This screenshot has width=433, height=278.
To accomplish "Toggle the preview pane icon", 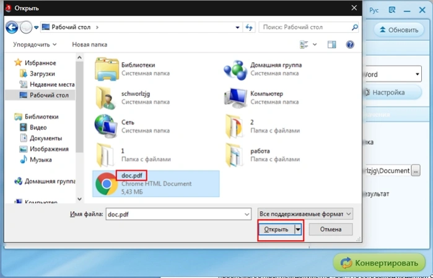I will [x=331, y=45].
